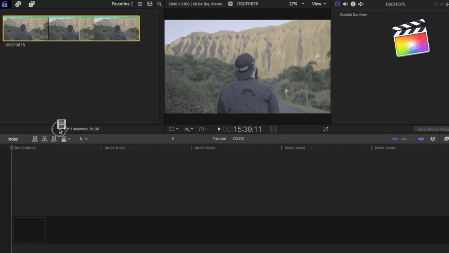The width and height of the screenshot is (449, 253).
Task: Toggle filmstrip or list view in browser
Action: [140, 4]
